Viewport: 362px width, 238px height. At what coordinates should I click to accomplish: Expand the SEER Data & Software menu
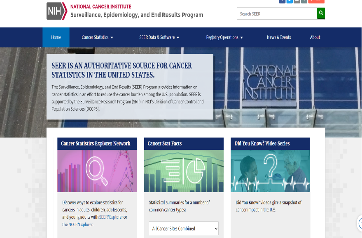(x=159, y=37)
